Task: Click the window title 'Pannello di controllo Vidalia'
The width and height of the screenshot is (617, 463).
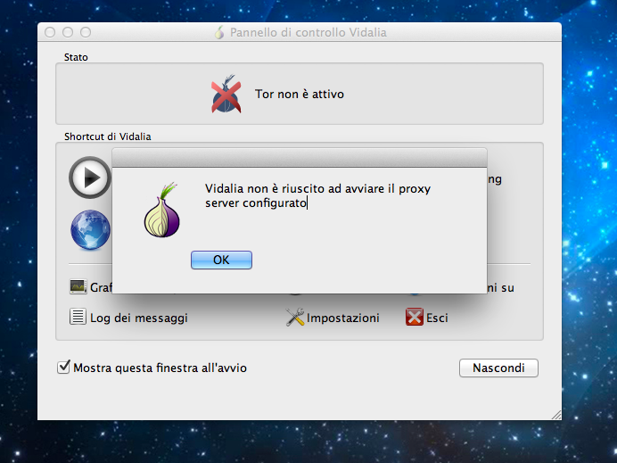Action: 308,32
